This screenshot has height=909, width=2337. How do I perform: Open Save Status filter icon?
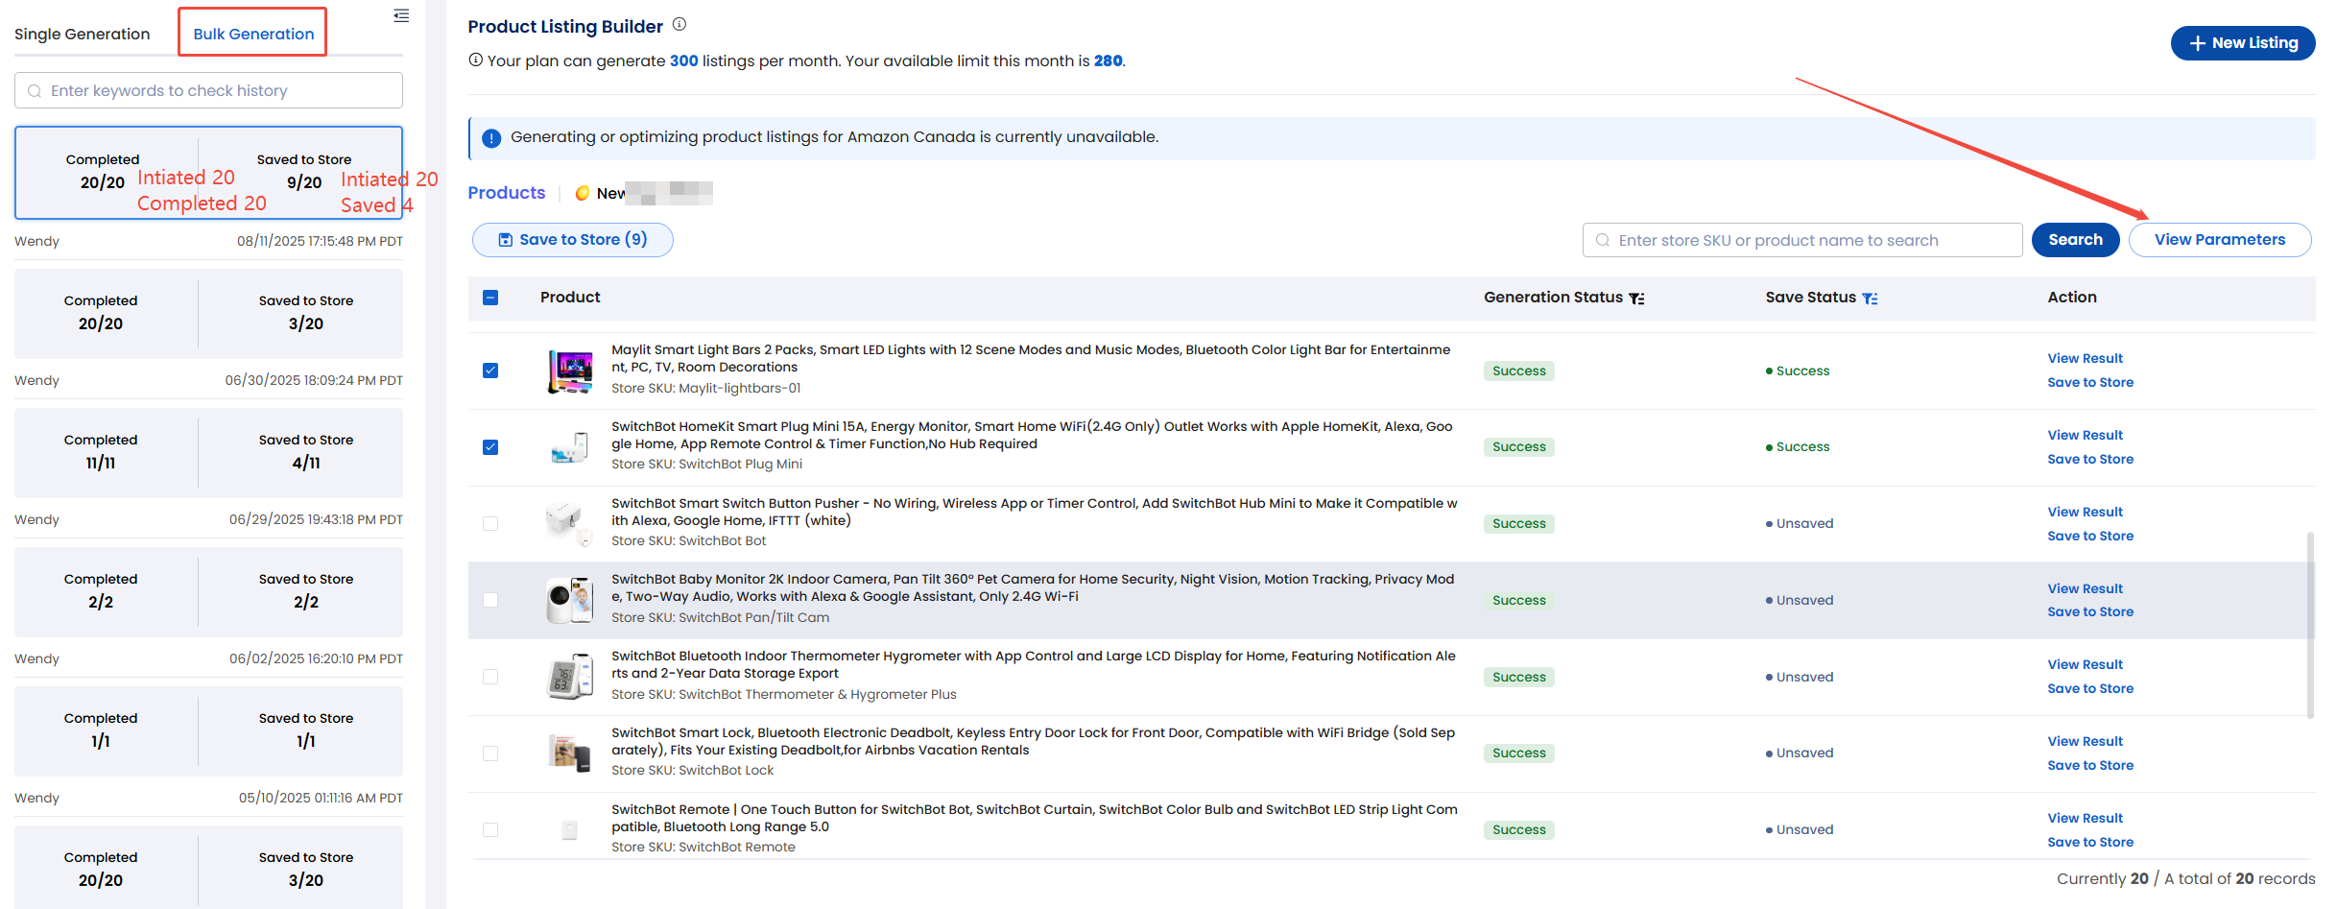click(1870, 299)
